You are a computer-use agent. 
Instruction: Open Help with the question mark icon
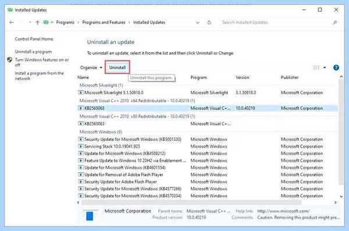pos(336,67)
